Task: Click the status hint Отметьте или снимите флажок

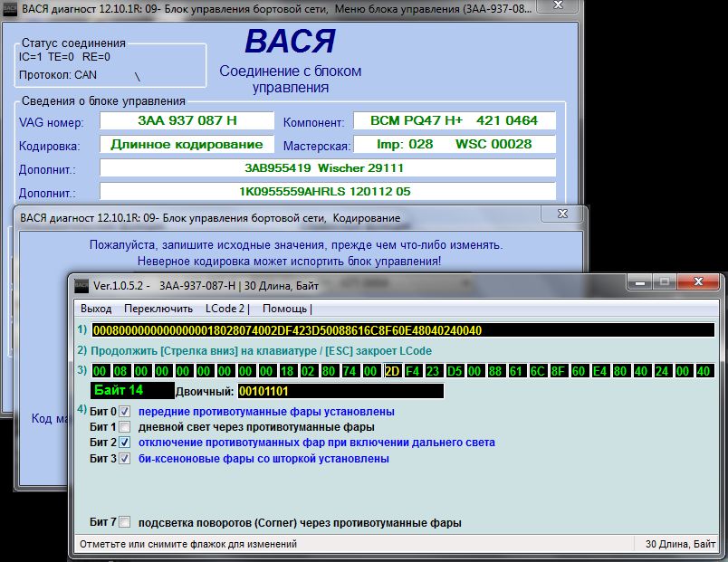Action: coord(188,544)
